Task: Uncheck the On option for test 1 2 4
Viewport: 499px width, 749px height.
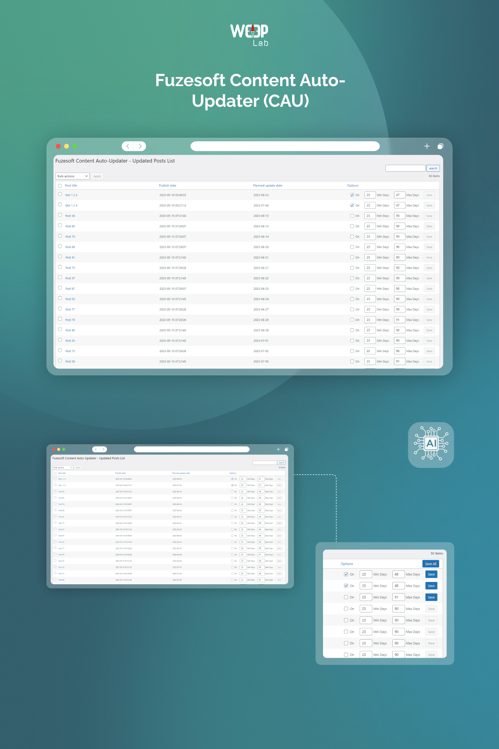Action: coord(352,205)
